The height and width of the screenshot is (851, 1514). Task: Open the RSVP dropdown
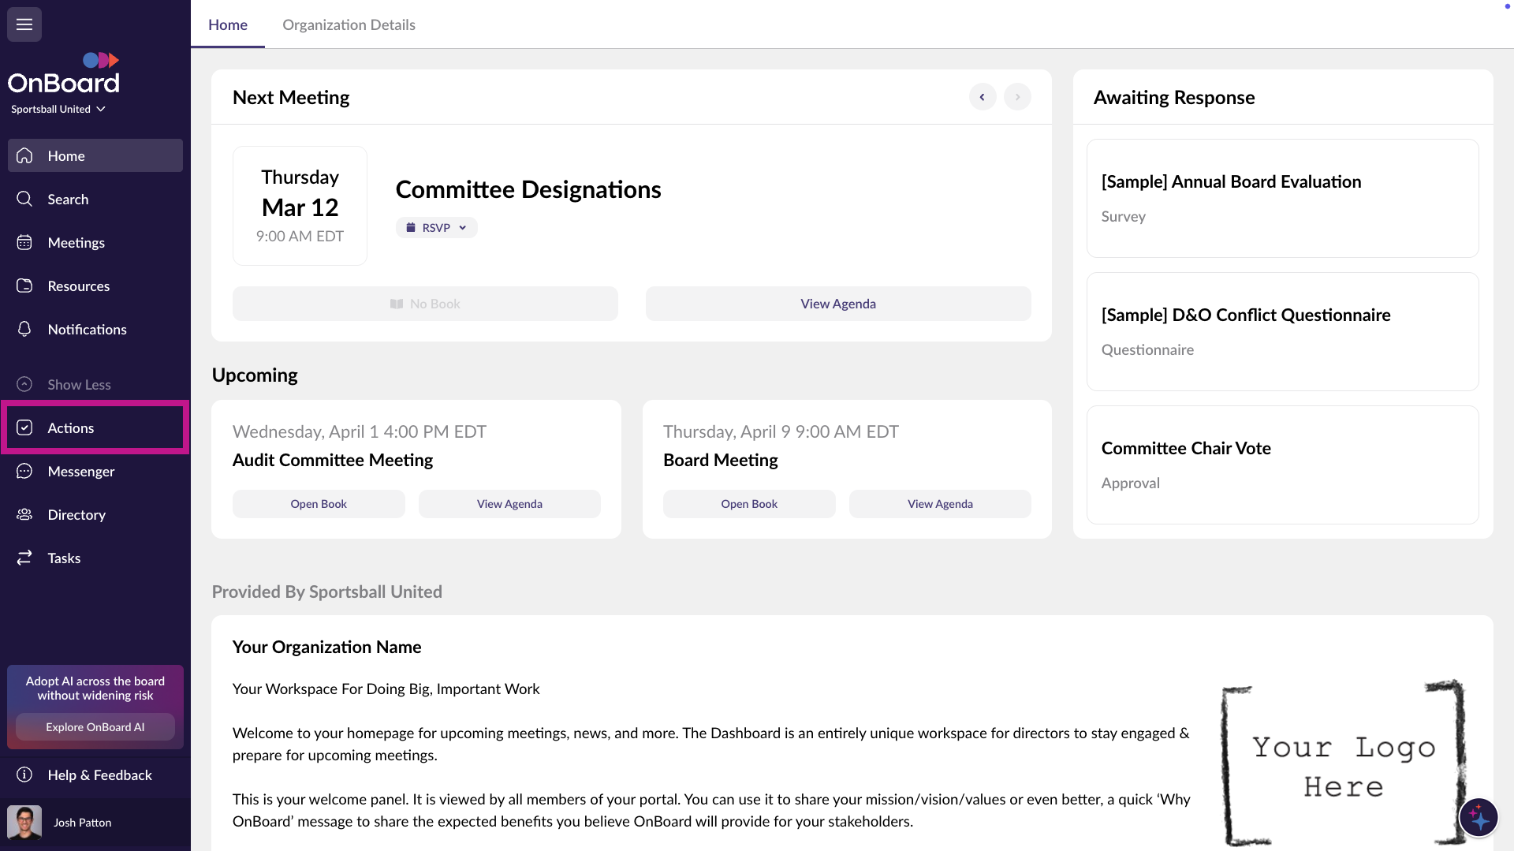436,228
